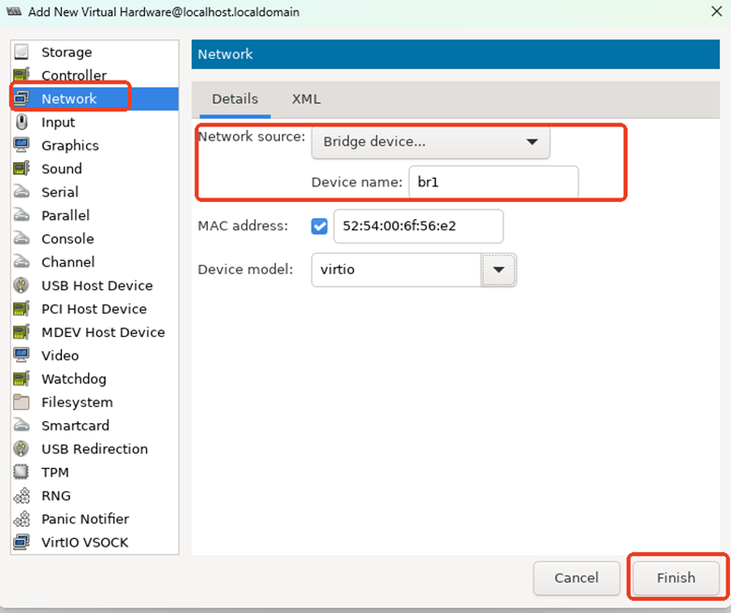Click the TPM chip icon

tap(22, 472)
